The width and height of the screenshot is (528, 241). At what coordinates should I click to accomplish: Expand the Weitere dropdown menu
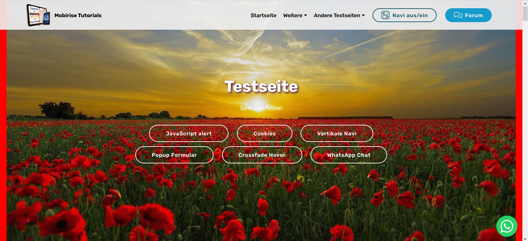[x=295, y=15]
